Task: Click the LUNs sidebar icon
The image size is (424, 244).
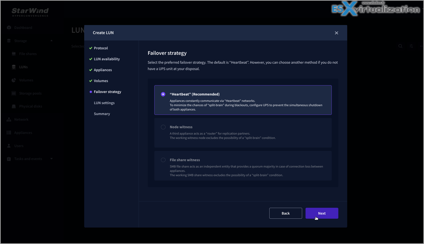Action: point(14,67)
